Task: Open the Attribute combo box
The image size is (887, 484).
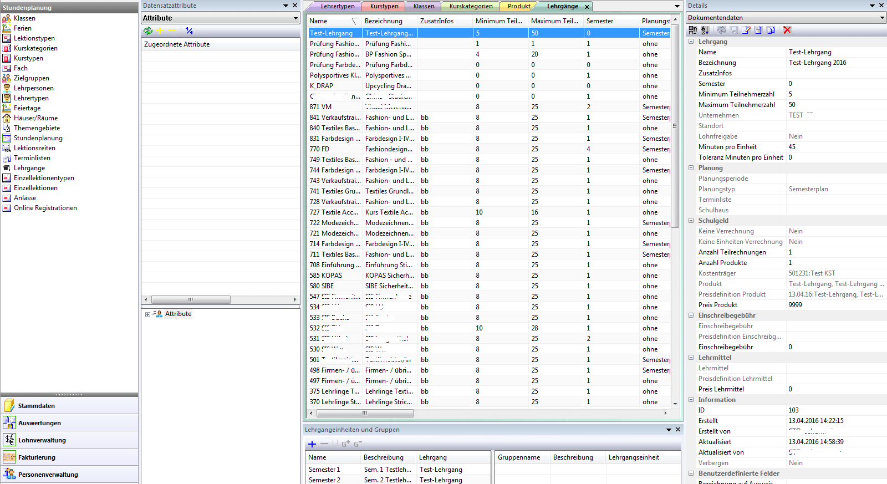Action: 295,18
